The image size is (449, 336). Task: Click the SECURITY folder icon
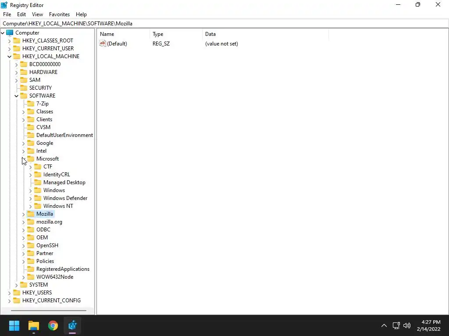click(24, 87)
